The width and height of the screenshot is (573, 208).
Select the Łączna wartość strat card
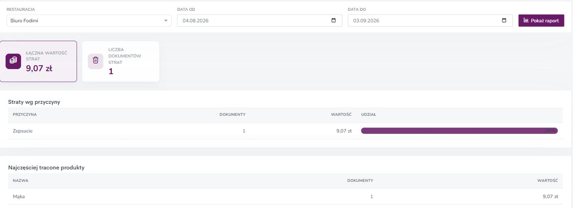(x=39, y=61)
